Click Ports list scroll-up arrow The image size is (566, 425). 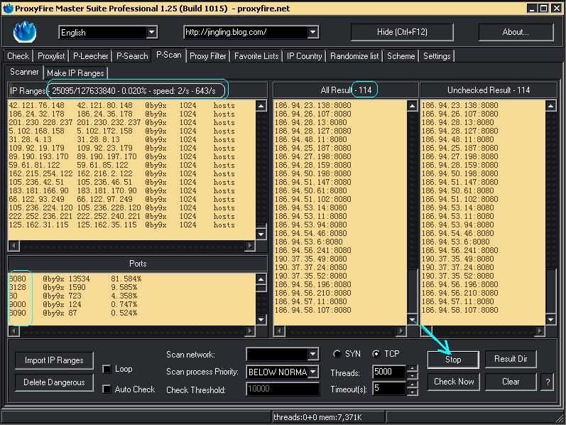click(261, 279)
